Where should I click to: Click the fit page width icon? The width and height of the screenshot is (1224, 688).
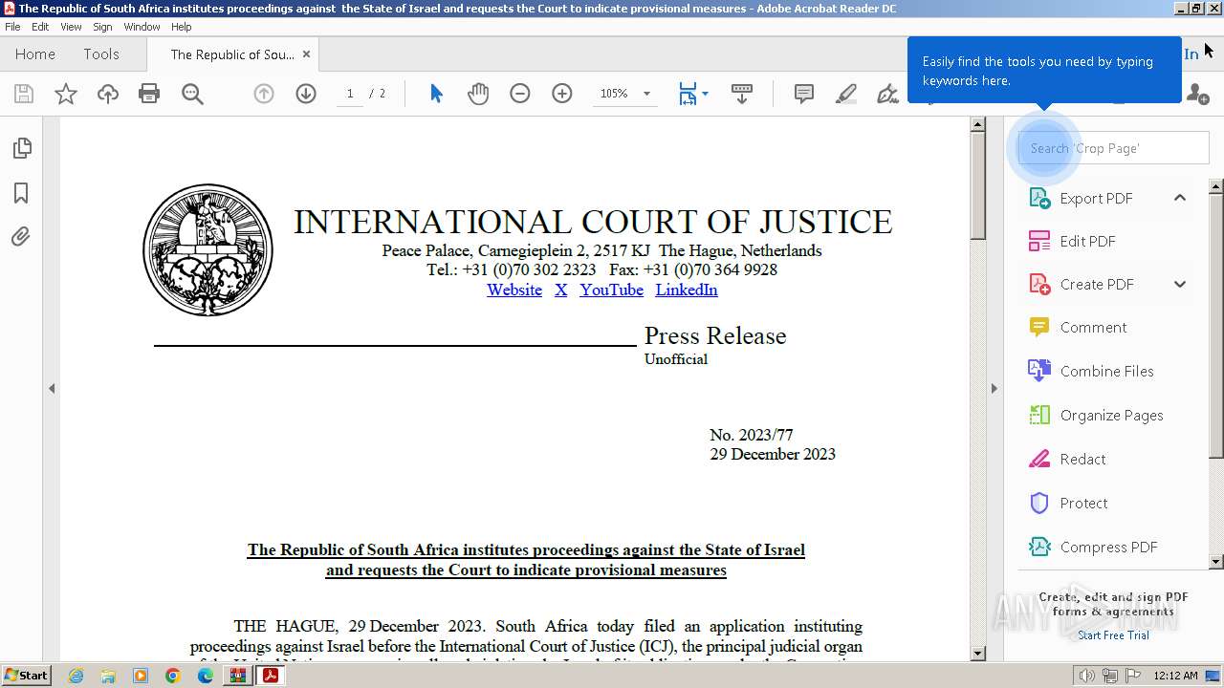[688, 94]
